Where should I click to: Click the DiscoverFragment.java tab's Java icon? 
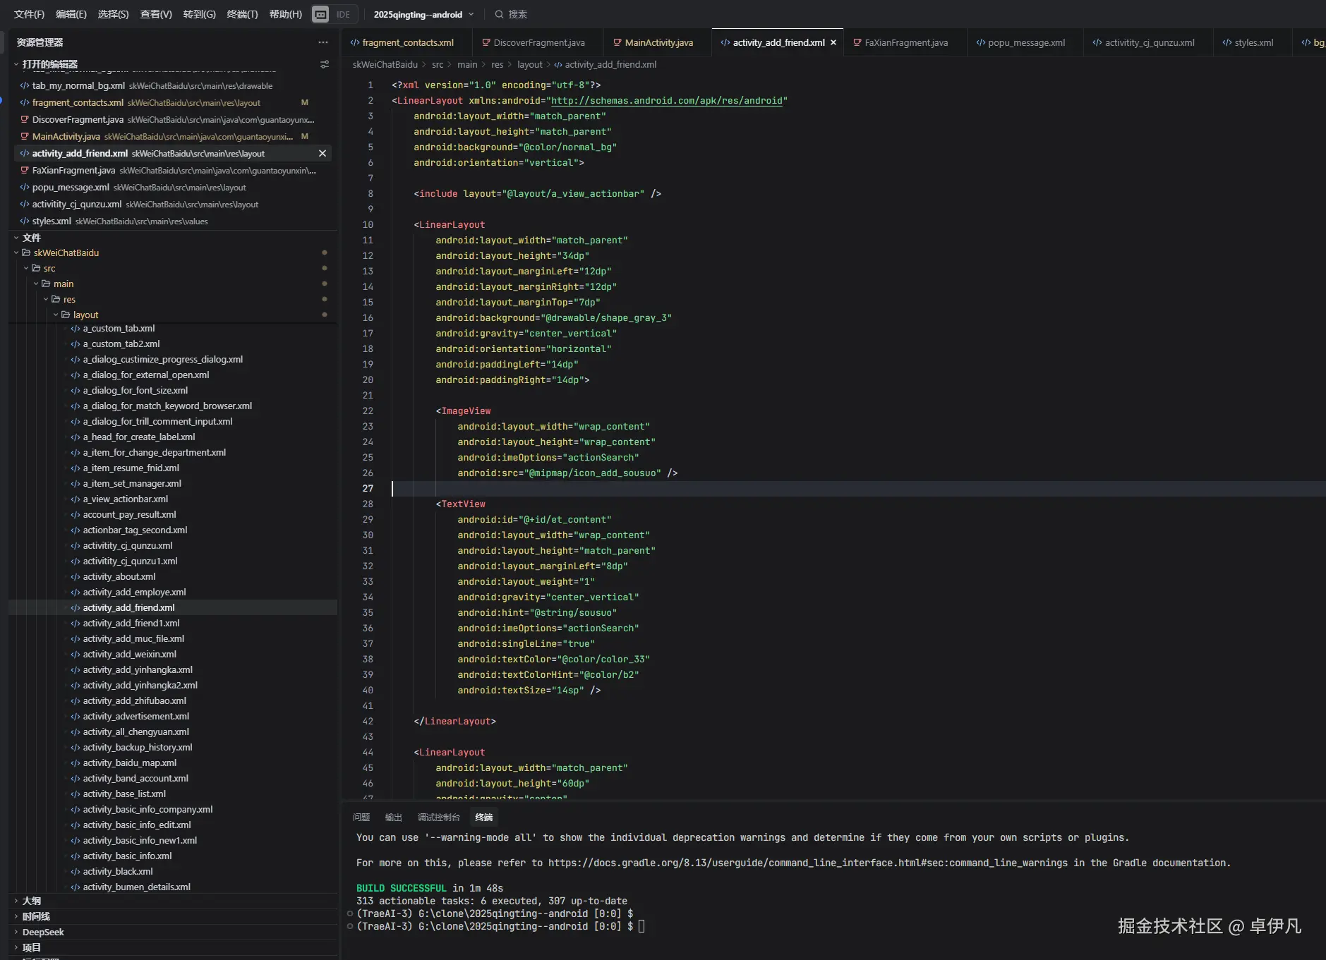(x=486, y=43)
